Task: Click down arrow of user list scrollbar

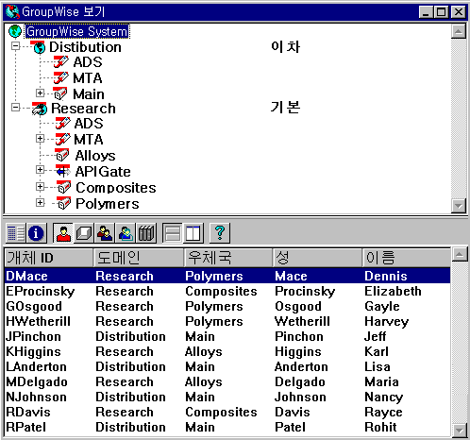Action: click(x=460, y=430)
